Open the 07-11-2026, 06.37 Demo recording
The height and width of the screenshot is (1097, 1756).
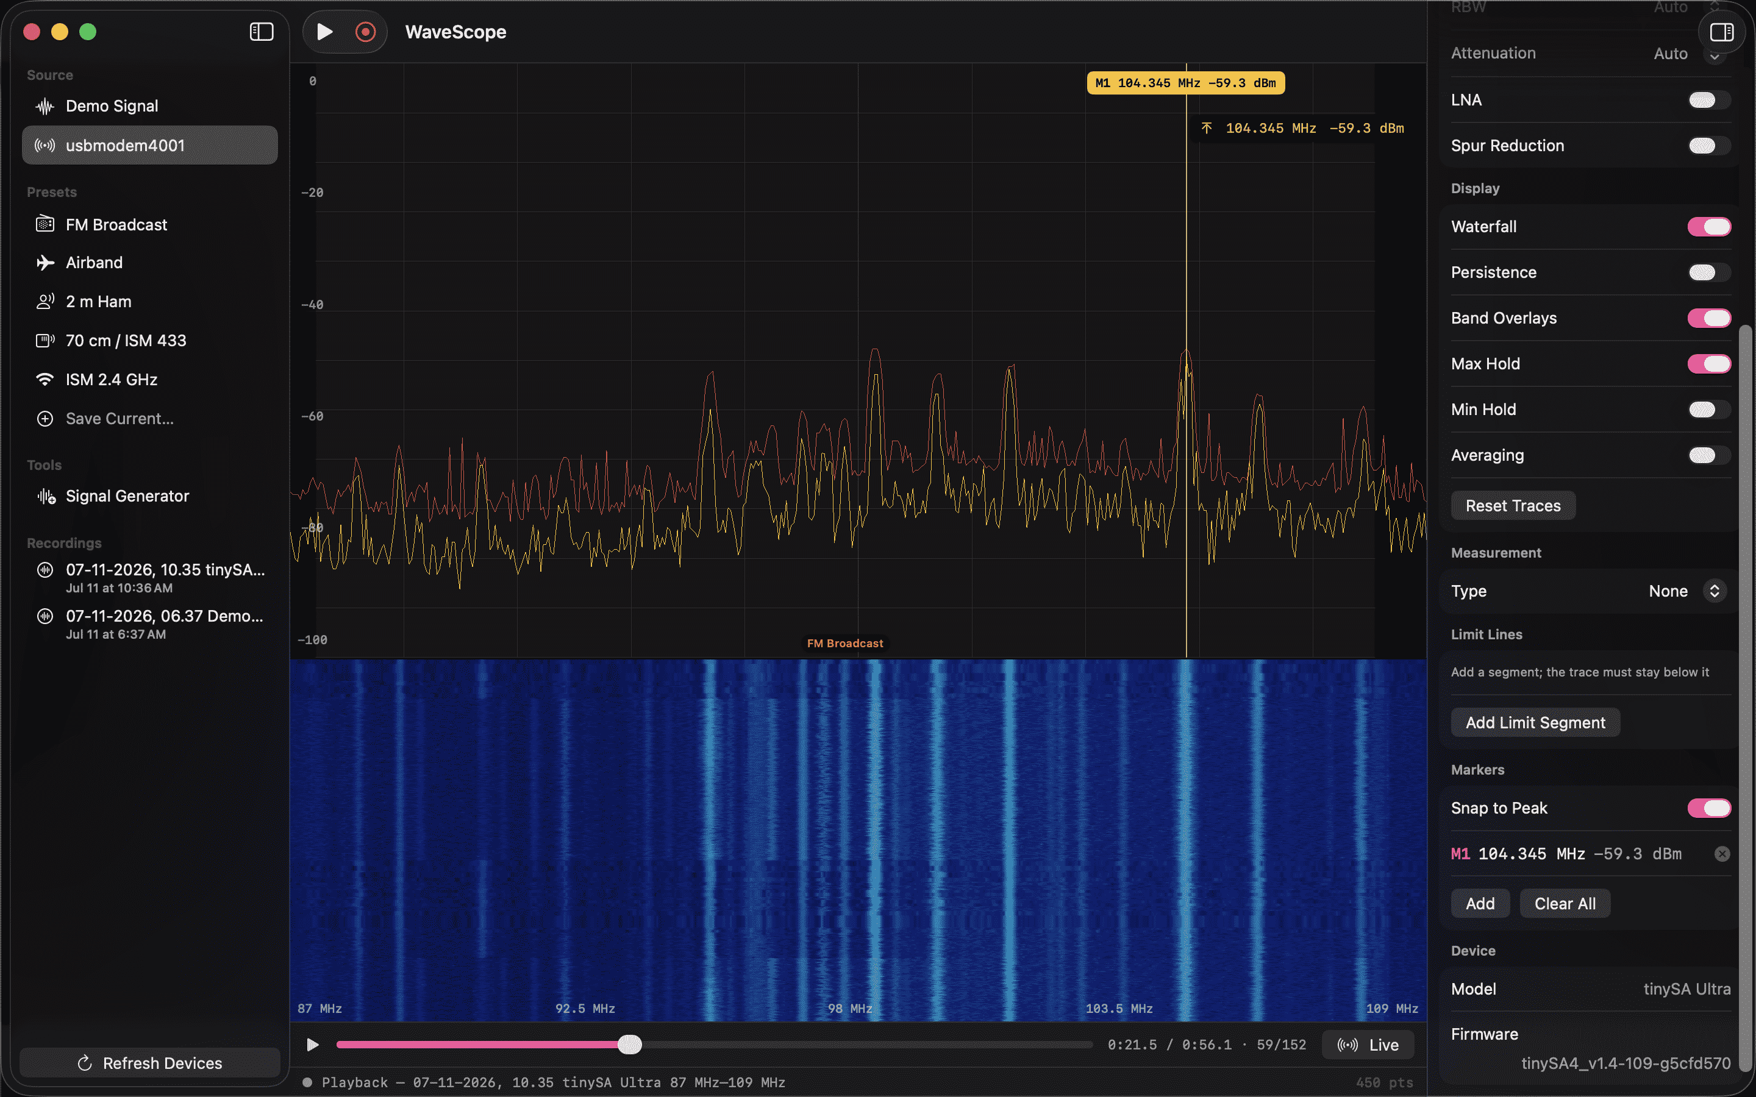(149, 624)
